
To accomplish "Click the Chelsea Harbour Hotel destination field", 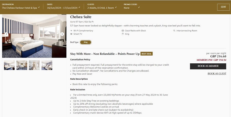I will point(19,8).
